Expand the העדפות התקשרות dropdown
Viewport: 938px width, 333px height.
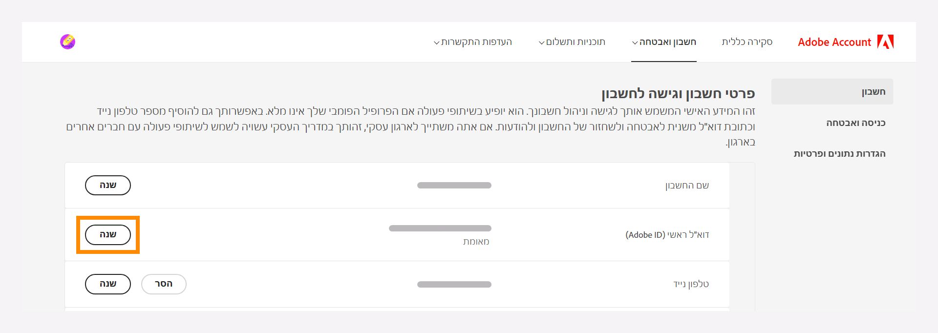(x=436, y=43)
